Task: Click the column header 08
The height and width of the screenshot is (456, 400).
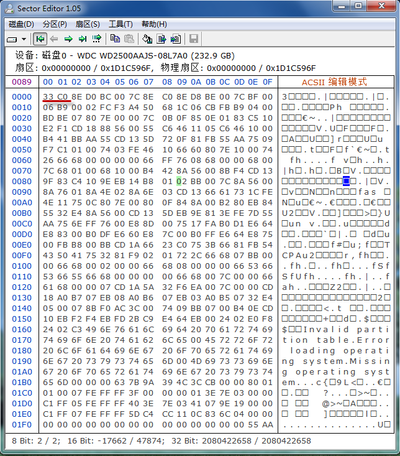Action: point(167,82)
